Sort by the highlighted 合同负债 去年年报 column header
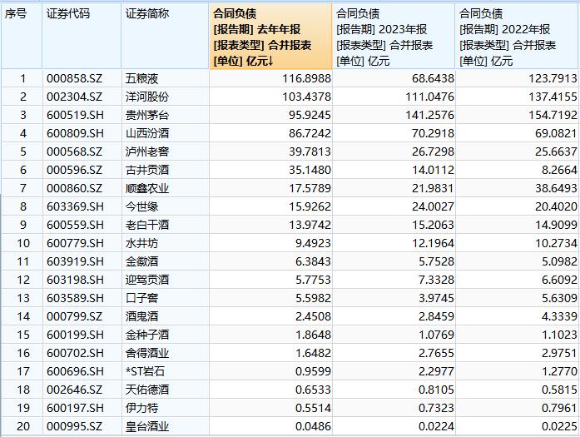 pyautogui.click(x=270, y=37)
